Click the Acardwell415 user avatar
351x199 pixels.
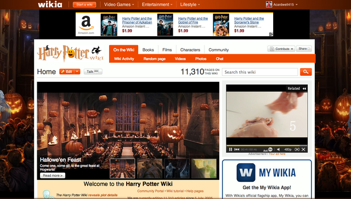pos(269,4)
